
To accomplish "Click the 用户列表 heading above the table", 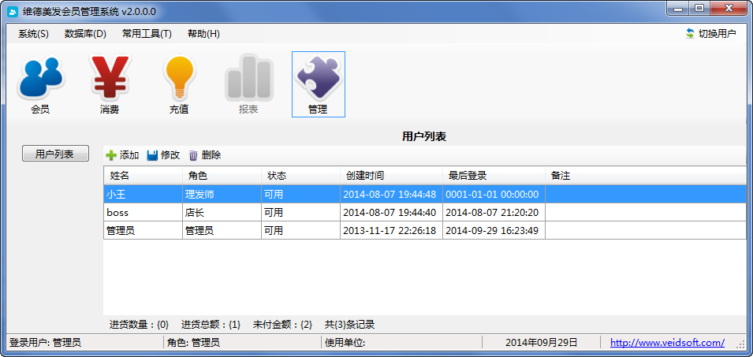I will click(424, 137).
